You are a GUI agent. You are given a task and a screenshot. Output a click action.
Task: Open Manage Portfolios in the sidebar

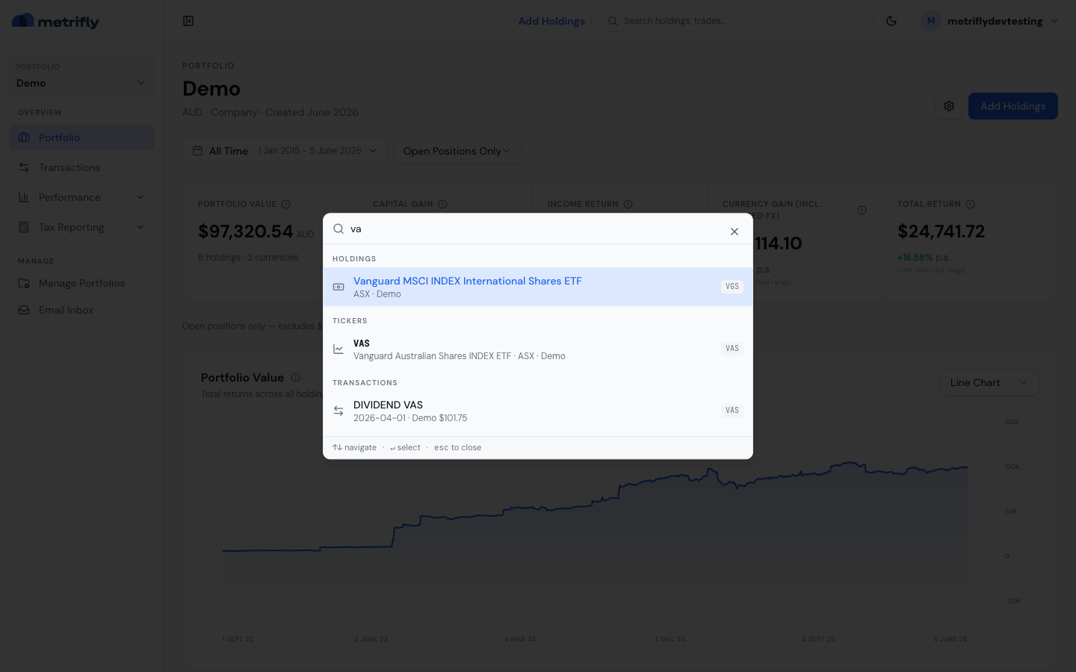[x=81, y=283]
